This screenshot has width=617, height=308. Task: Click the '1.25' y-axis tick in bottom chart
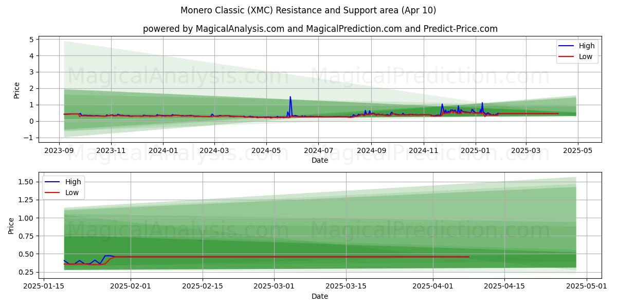pyautogui.click(x=27, y=200)
